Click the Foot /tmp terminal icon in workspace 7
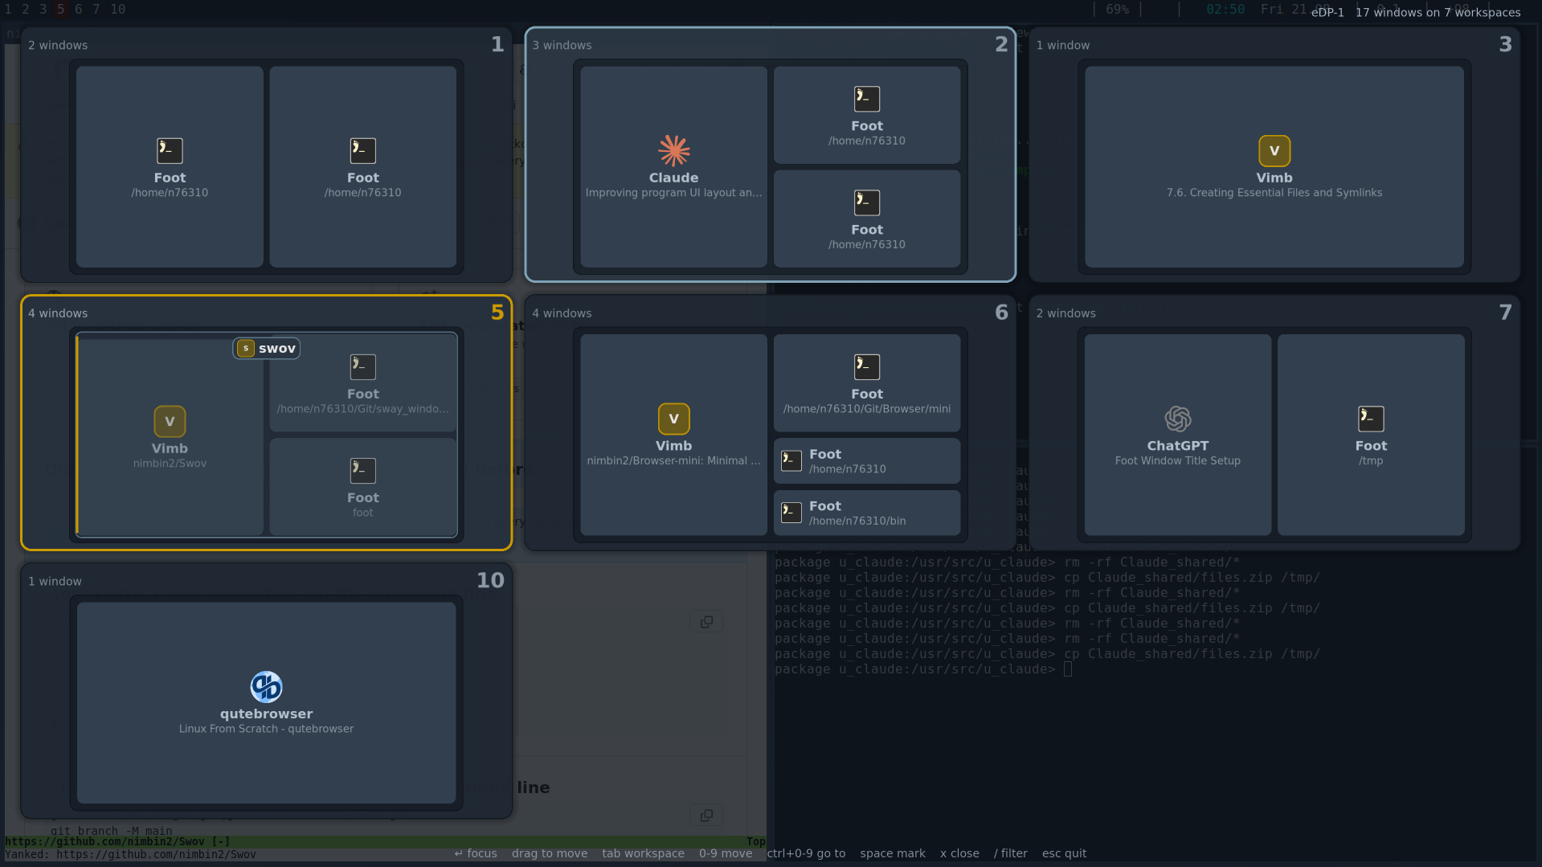The image size is (1542, 867). (1371, 419)
